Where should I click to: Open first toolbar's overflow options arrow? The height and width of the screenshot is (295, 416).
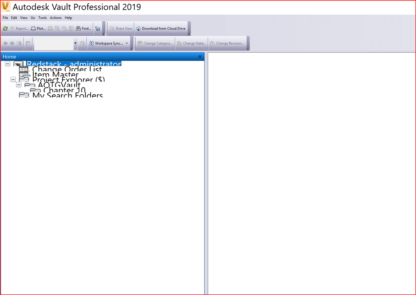104,34
